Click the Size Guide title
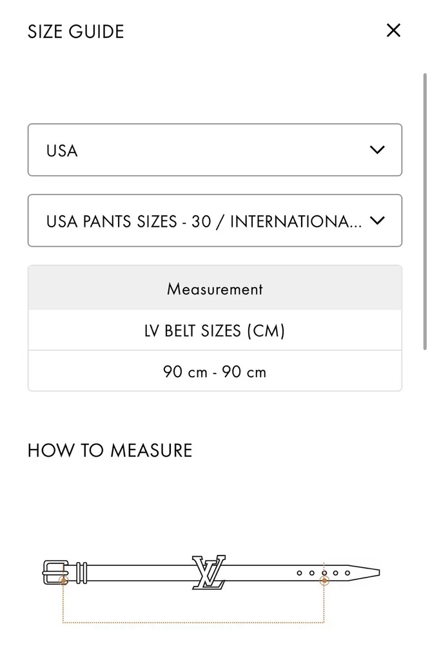430x646 pixels. coord(75,31)
